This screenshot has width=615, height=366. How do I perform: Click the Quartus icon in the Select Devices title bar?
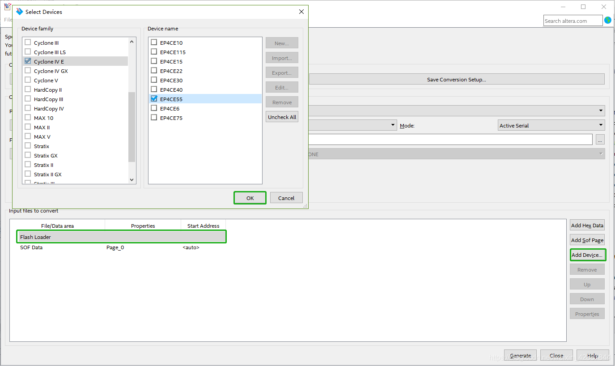pos(19,12)
